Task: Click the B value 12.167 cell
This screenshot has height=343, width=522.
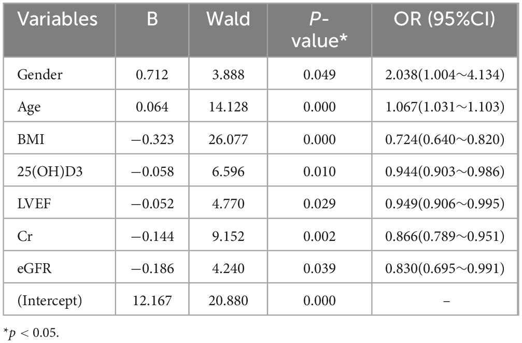Action: [152, 301]
